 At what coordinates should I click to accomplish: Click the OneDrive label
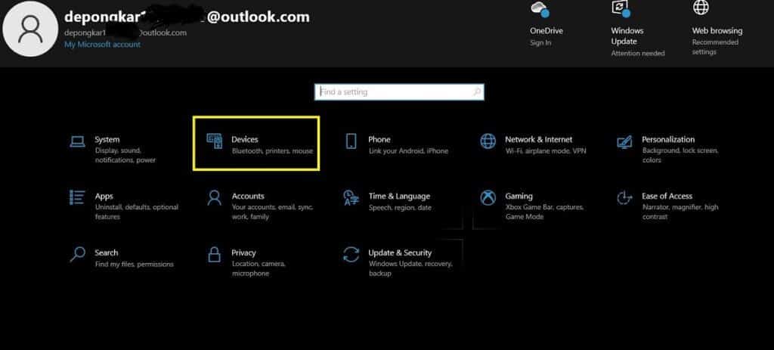(x=546, y=30)
